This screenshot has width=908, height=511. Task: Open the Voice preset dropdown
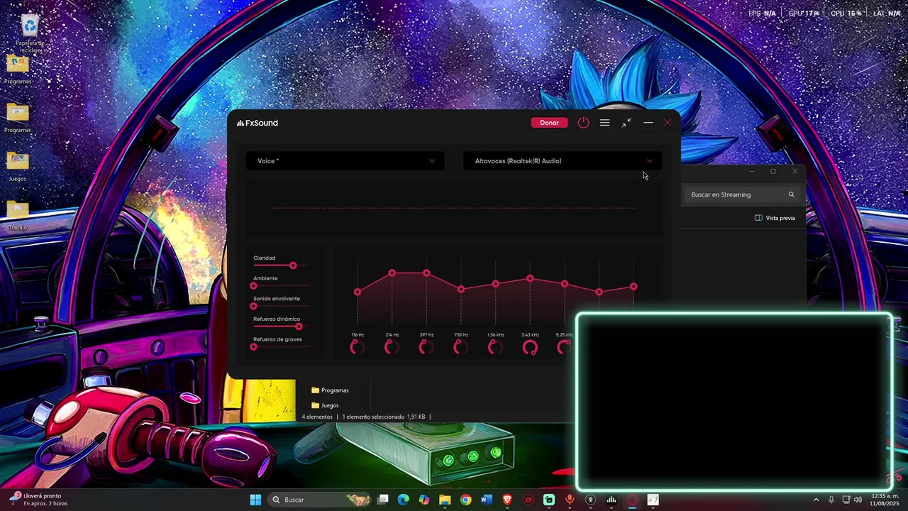(x=345, y=161)
